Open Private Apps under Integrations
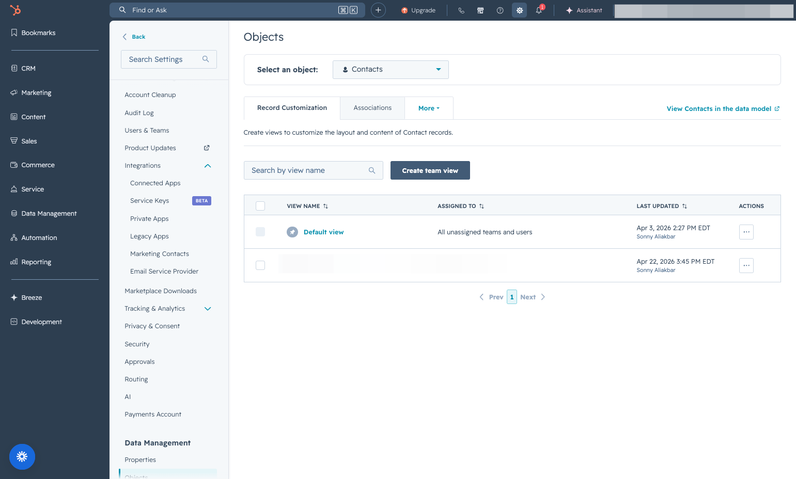This screenshot has width=796, height=479. [149, 219]
